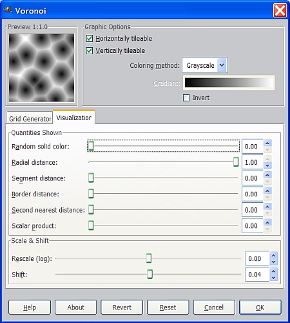Increase Second nearest distance with up arrow
This screenshot has height=323, width=290.
[267, 207]
